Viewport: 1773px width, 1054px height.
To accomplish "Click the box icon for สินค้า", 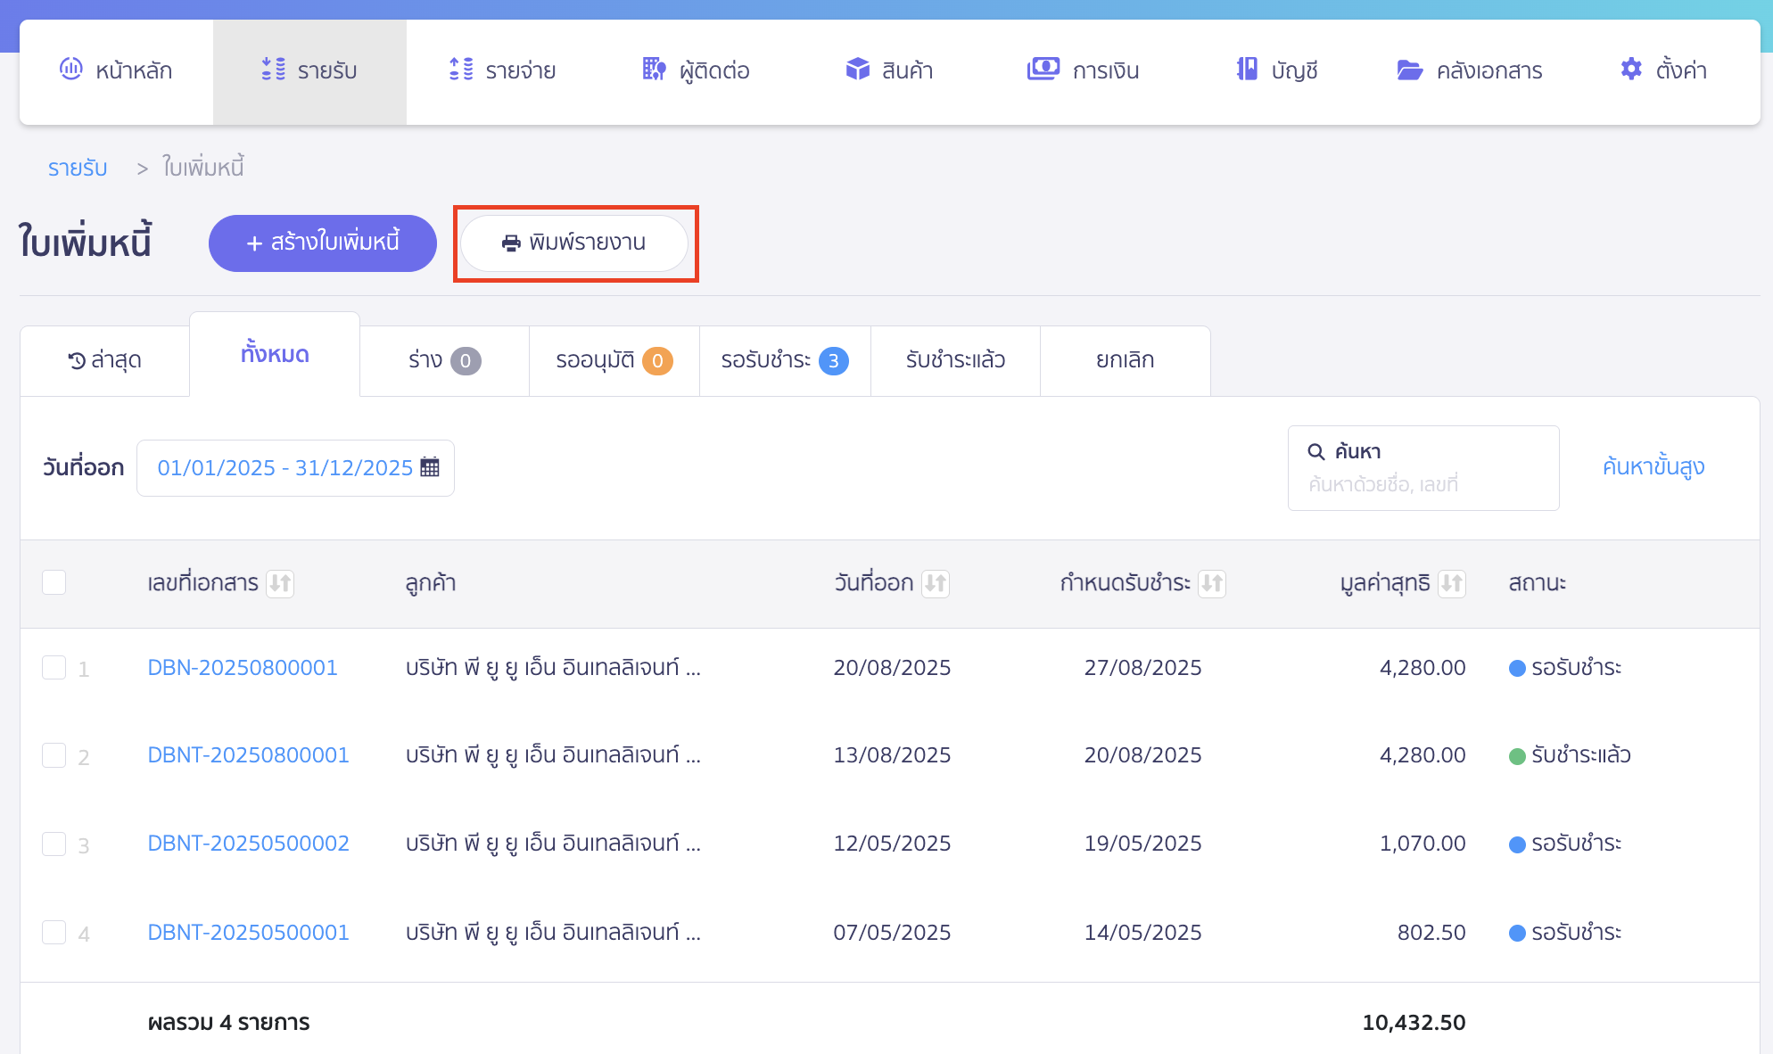I will [857, 70].
